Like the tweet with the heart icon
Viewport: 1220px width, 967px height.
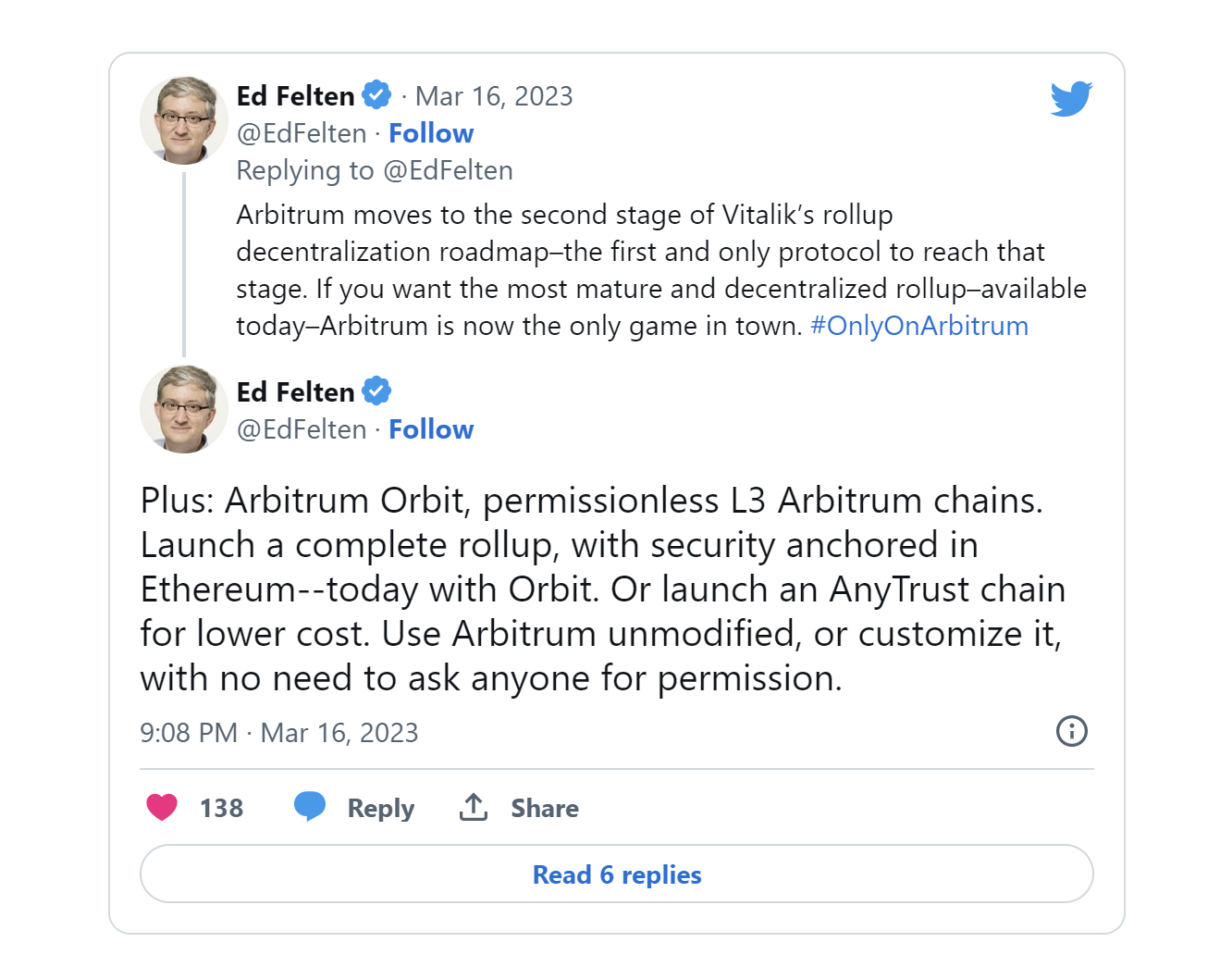[x=162, y=808]
